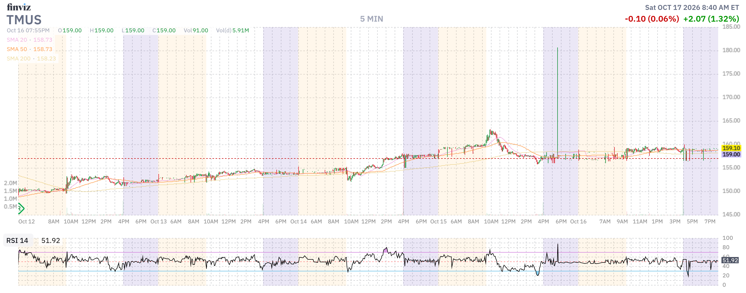
Task: Click the 7PM label on time axis
Action: (x=710, y=221)
